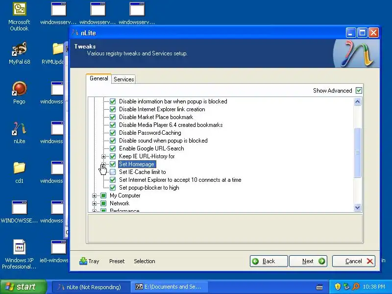Switch to the 7z E:\Documents and Se... taskbar button

click(x=170, y=287)
